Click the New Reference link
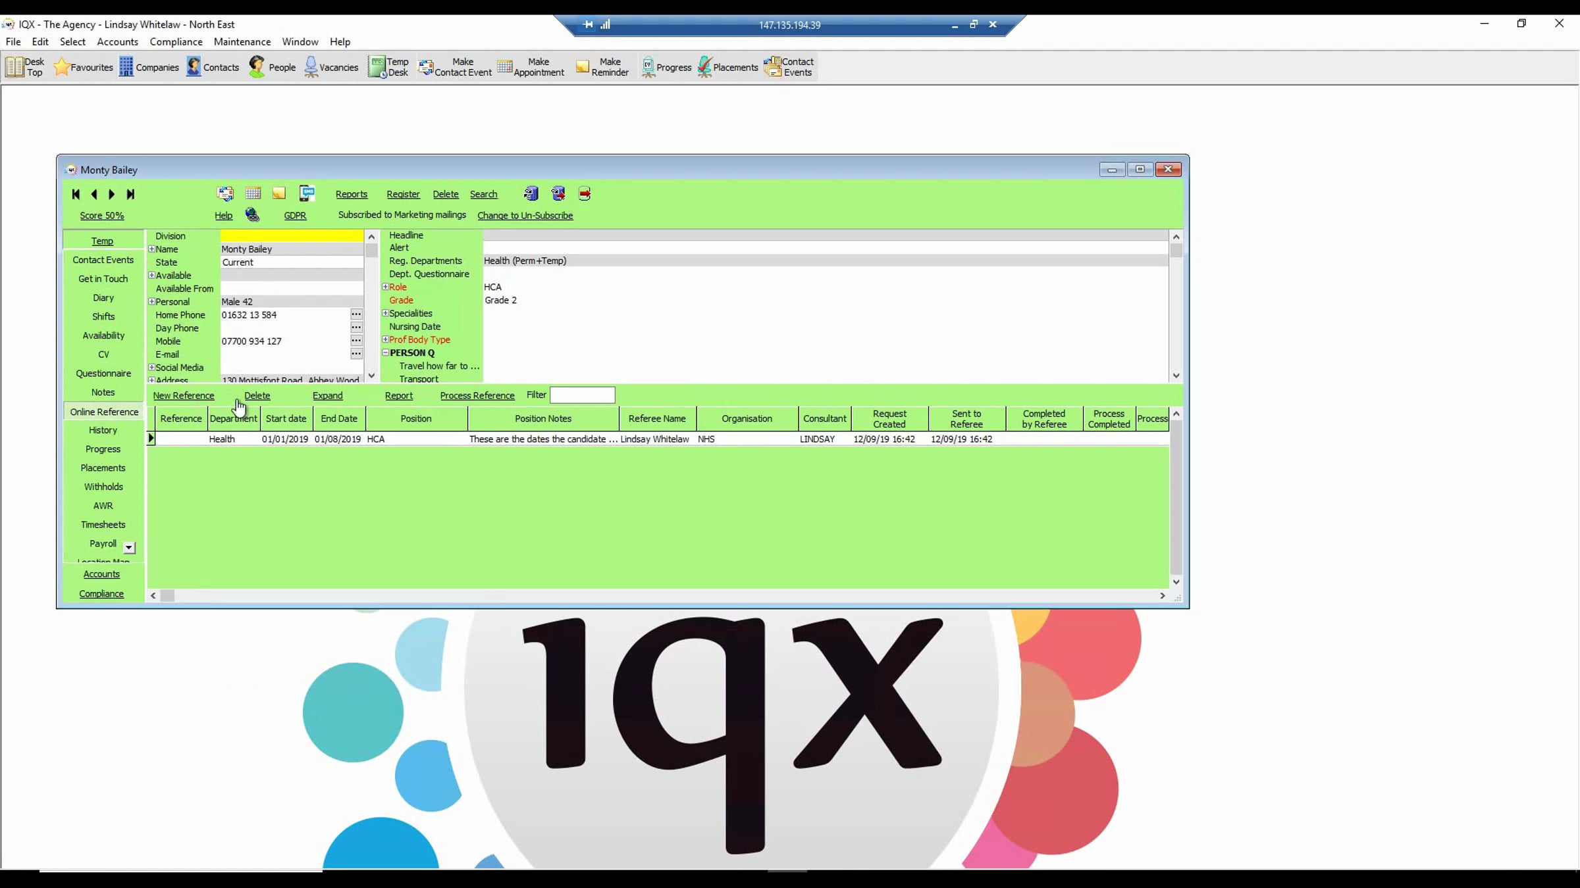 (184, 395)
